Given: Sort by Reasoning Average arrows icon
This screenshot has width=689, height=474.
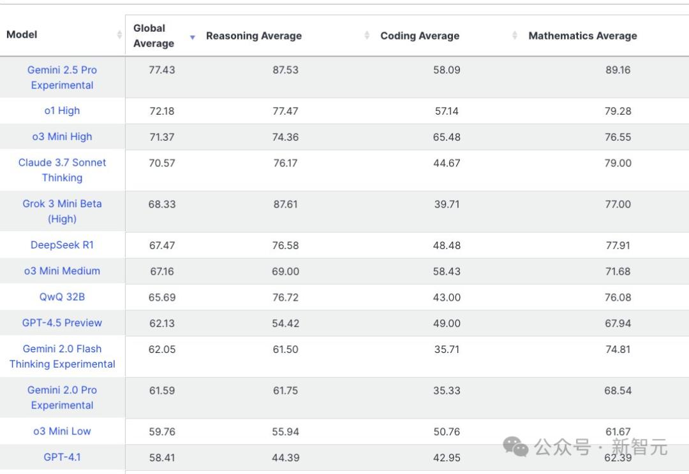Looking at the screenshot, I should (x=367, y=35).
